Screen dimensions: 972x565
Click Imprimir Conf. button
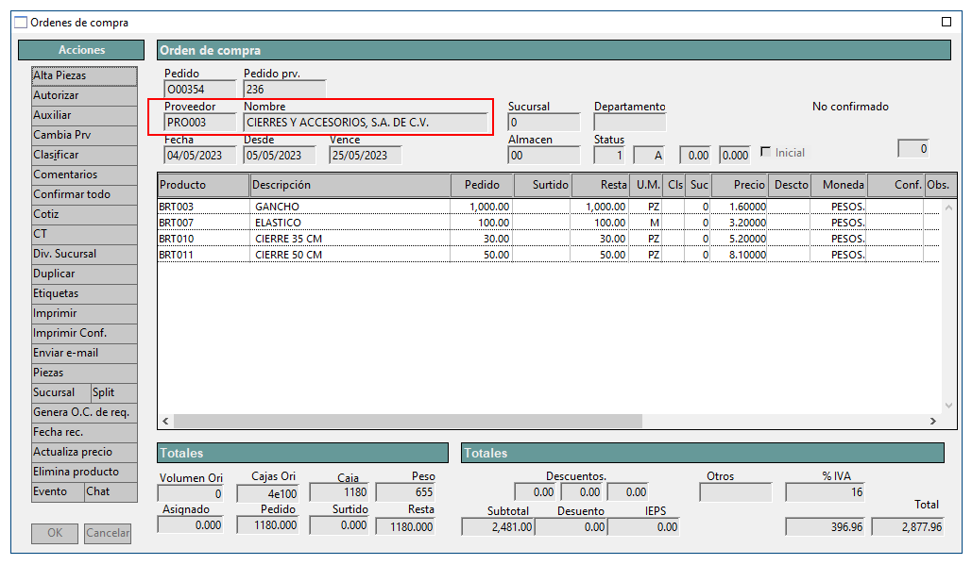(84, 333)
